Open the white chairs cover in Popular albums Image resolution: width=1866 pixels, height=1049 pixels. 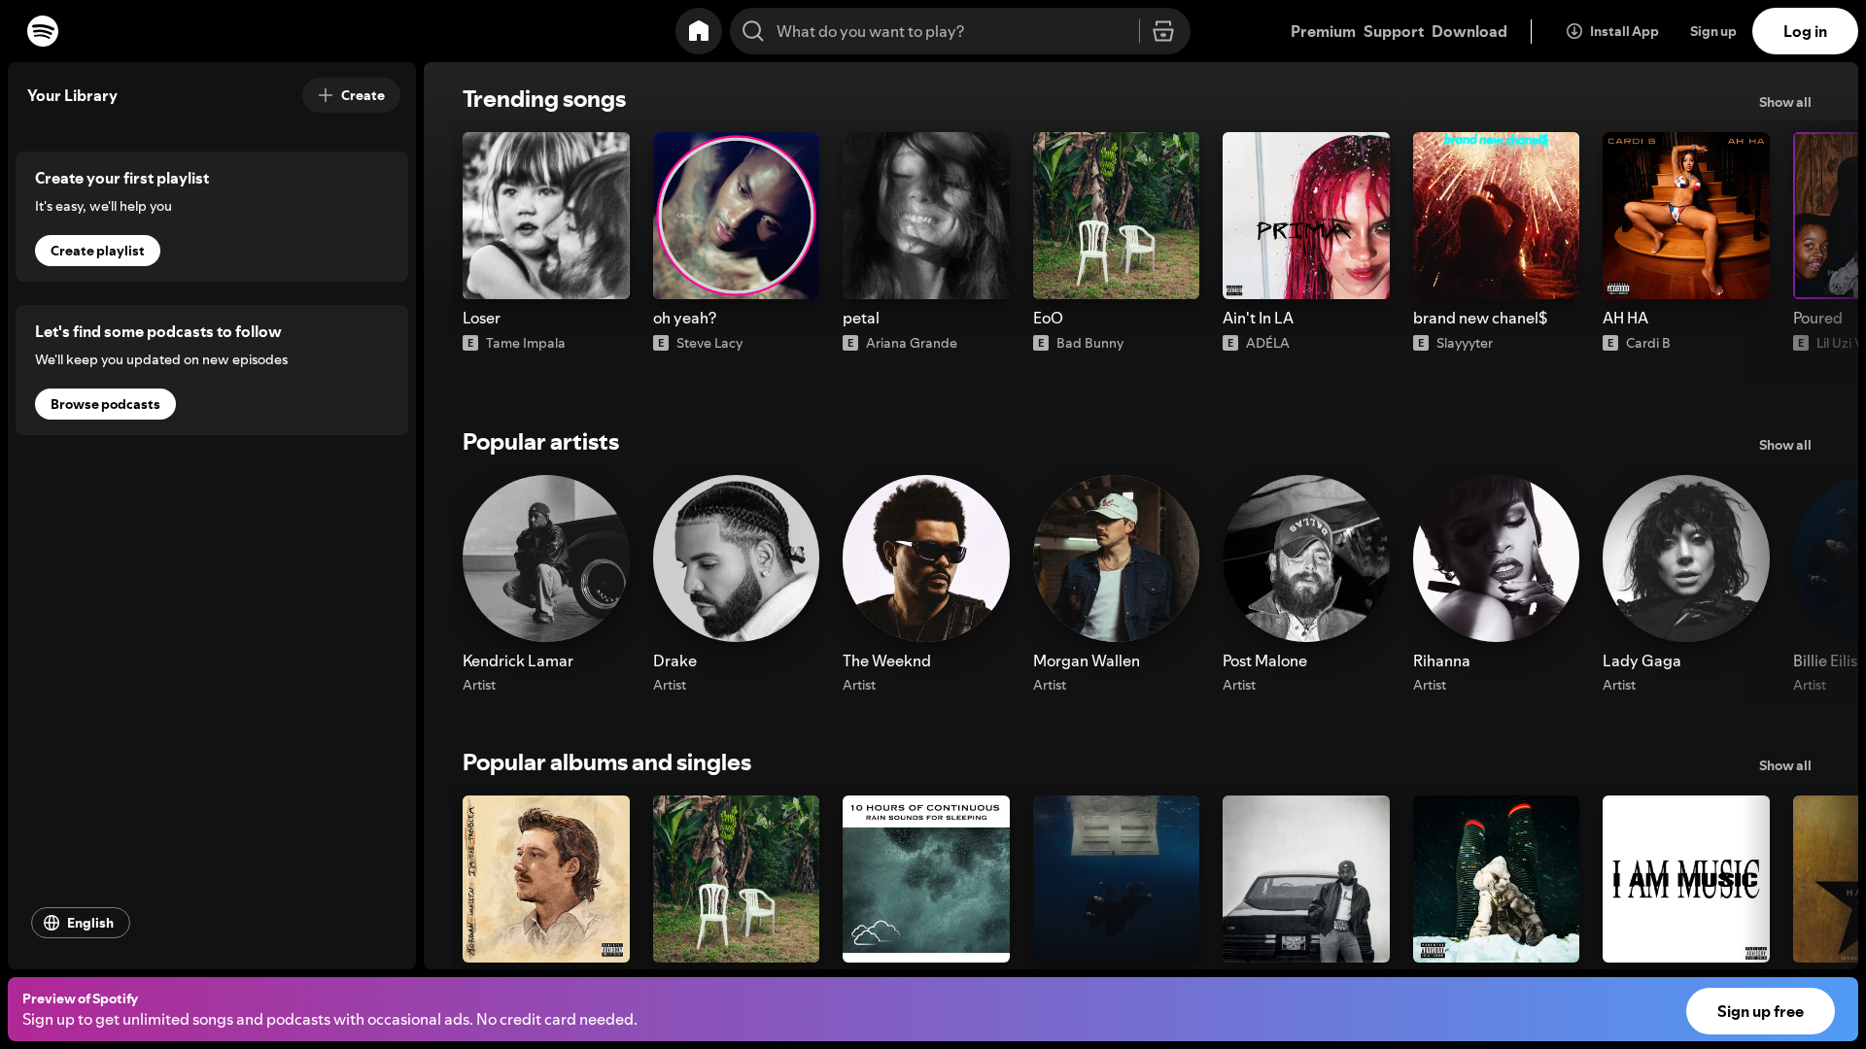(x=736, y=879)
